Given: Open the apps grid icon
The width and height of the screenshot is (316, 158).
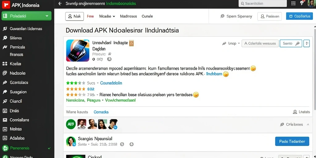Looking at the screenshot, I should click(293, 3).
